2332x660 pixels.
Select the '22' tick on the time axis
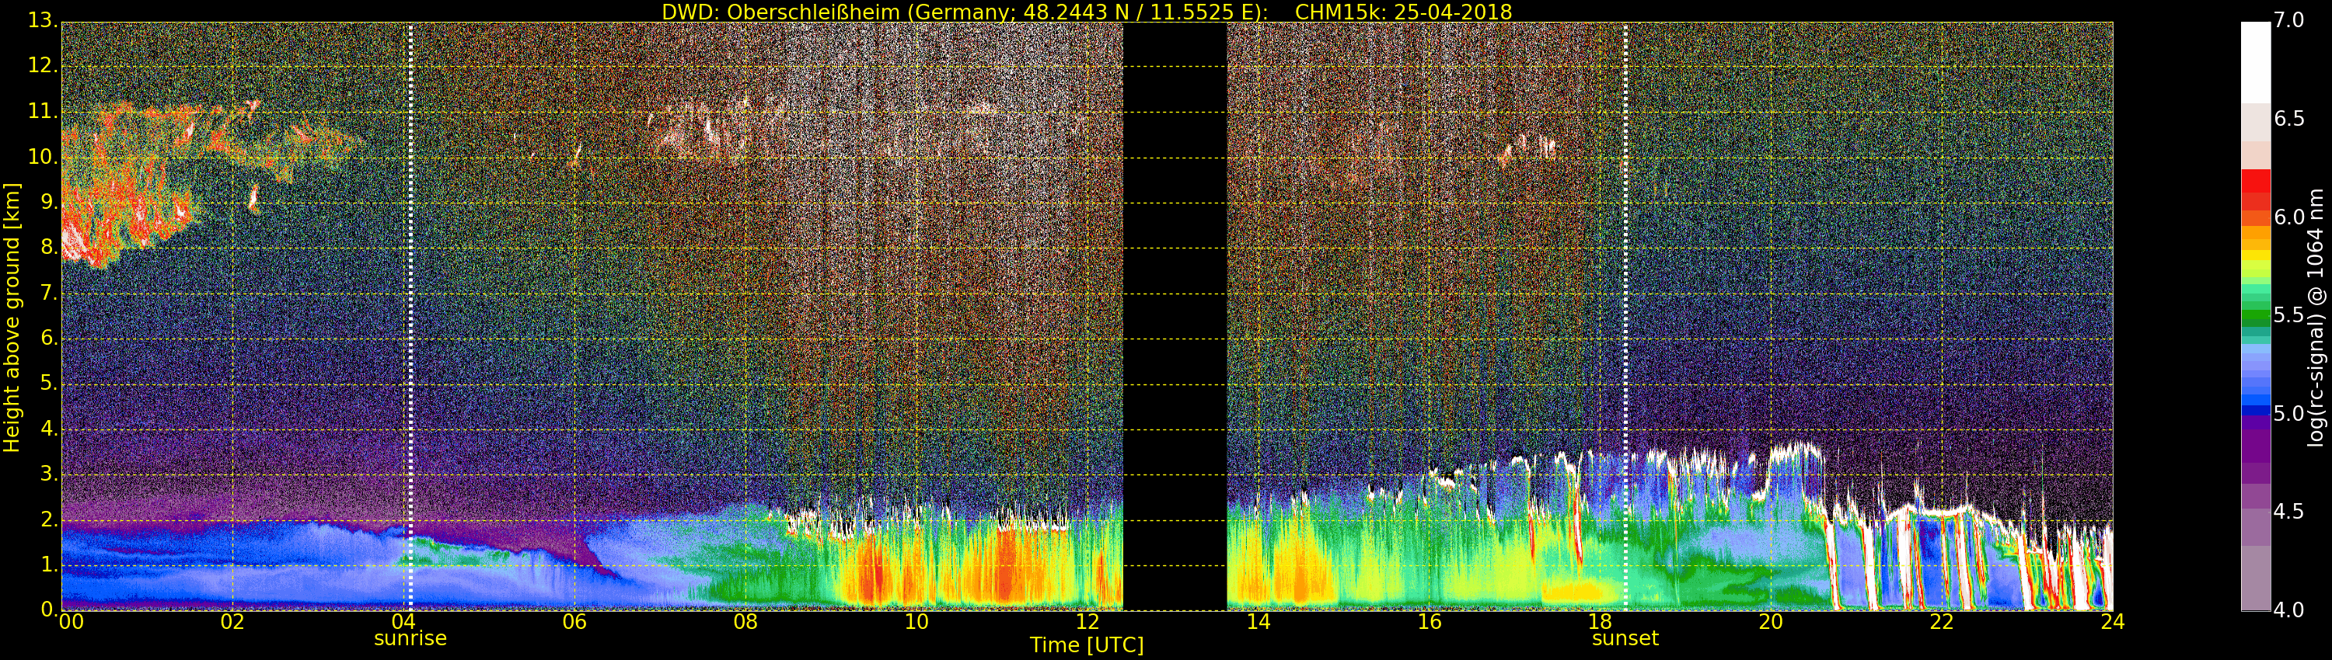click(1943, 621)
